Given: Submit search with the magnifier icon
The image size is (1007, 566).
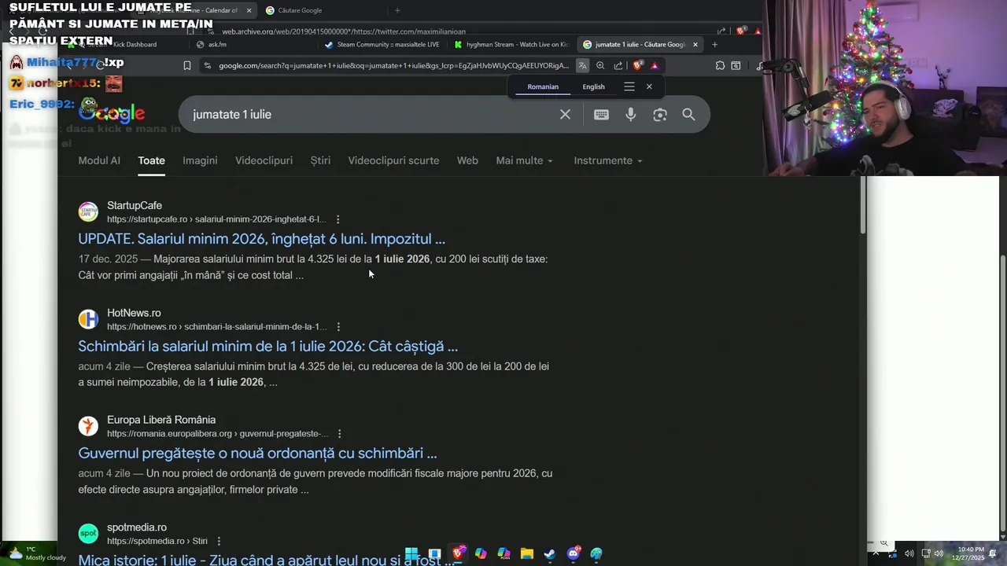Looking at the screenshot, I should pos(688,115).
